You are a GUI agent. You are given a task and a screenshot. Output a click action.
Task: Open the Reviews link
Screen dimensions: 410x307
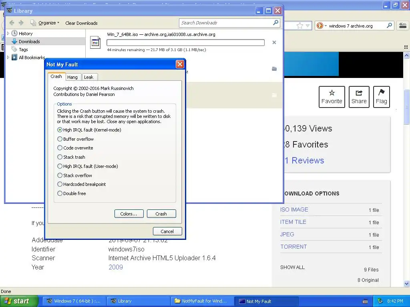[x=305, y=160]
